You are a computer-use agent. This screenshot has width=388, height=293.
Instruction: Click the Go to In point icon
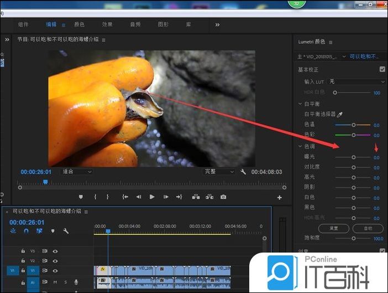(125, 197)
